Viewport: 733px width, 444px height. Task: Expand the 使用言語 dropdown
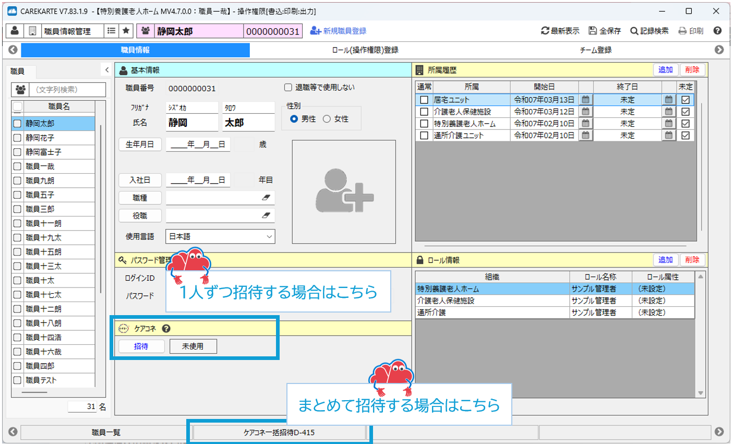[269, 236]
